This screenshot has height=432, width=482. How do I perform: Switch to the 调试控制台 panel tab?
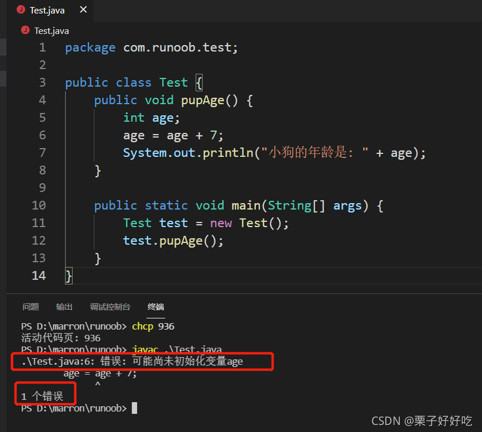pos(110,307)
